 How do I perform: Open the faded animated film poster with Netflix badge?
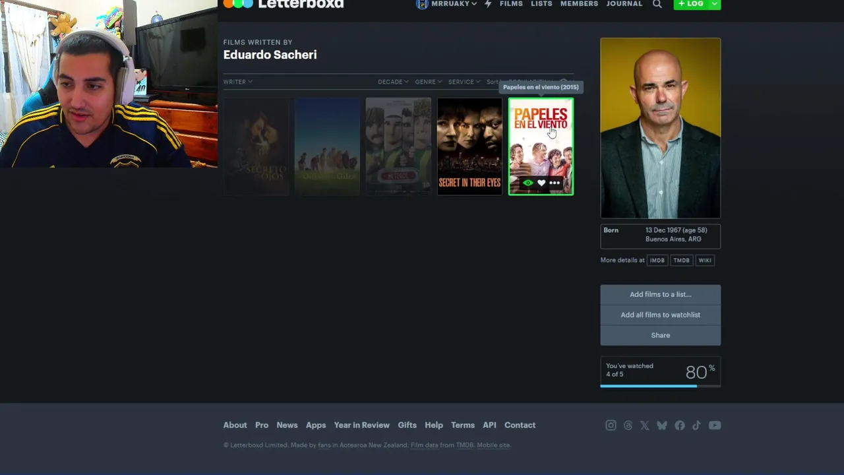(398, 146)
